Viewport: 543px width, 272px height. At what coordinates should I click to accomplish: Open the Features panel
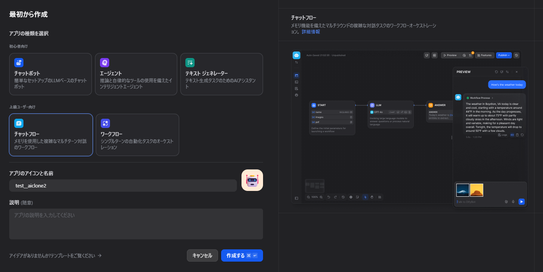[x=484, y=55]
